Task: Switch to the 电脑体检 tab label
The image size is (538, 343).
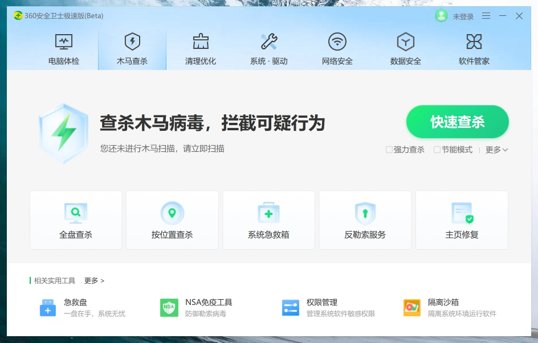Action: point(64,61)
